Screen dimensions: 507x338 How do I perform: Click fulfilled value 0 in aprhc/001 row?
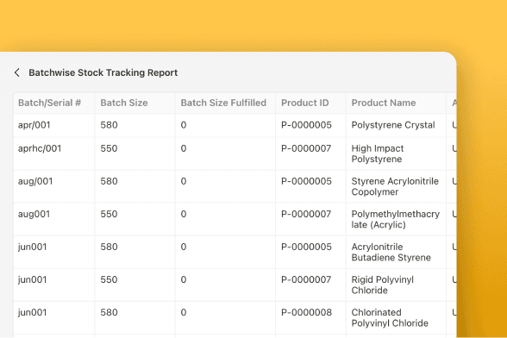pyautogui.click(x=184, y=148)
